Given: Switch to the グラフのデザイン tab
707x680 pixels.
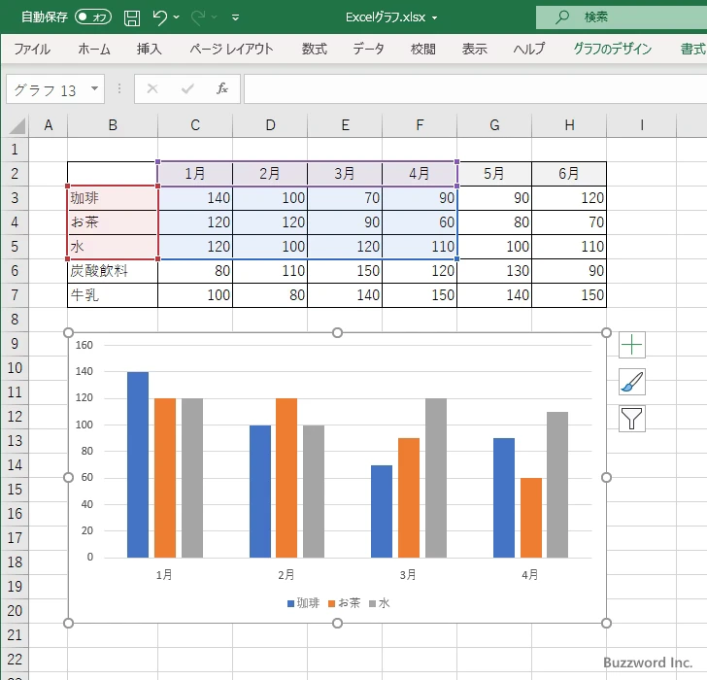Looking at the screenshot, I should [x=612, y=49].
